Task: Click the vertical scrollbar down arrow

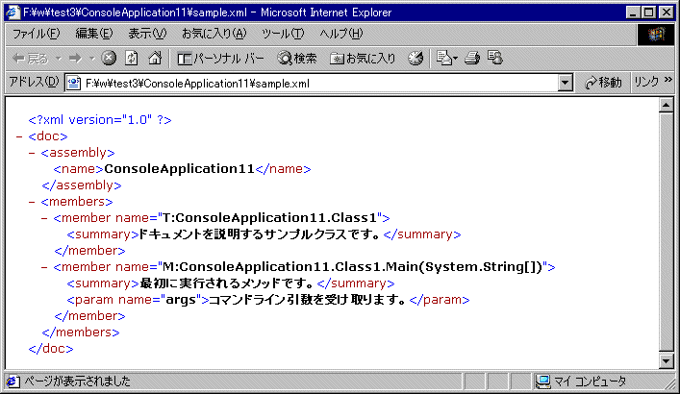Action: click(667, 360)
